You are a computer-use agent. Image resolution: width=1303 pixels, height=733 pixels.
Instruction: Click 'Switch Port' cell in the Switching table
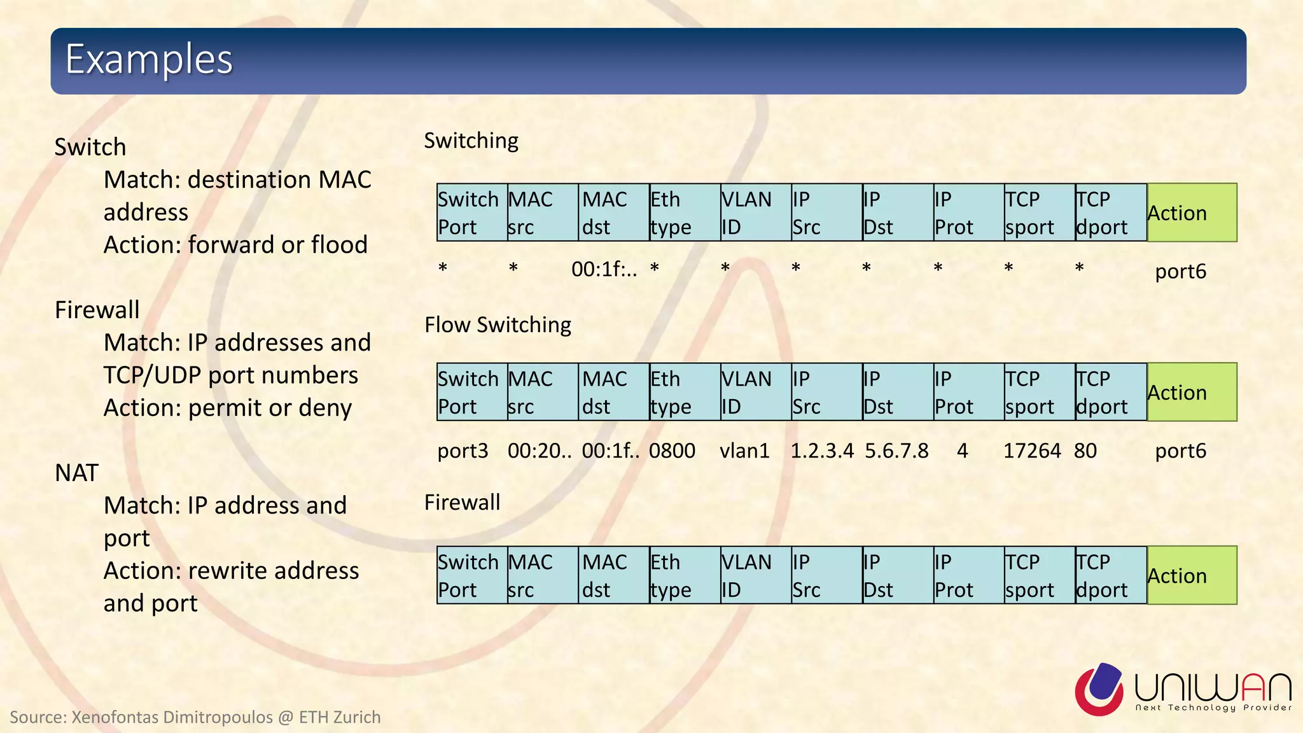point(472,213)
